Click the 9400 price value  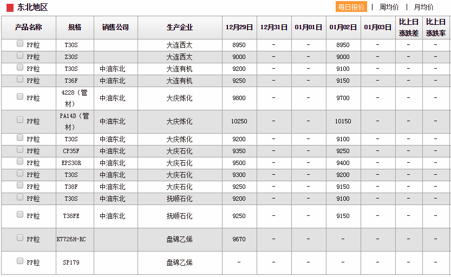[x=343, y=163]
